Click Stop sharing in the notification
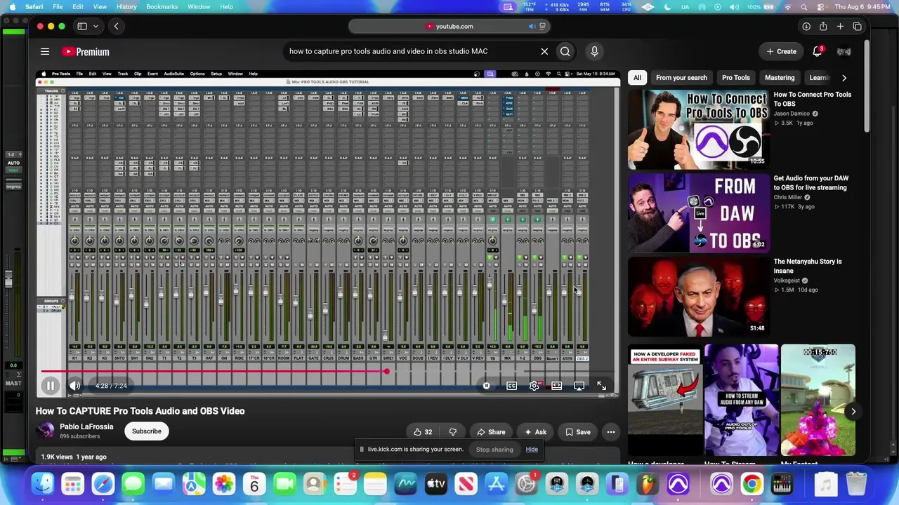The image size is (899, 505). pos(494,450)
